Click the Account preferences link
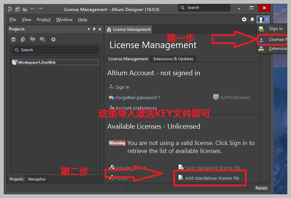Image resolution: width=291 pixels, height=198 pixels. [x=136, y=108]
